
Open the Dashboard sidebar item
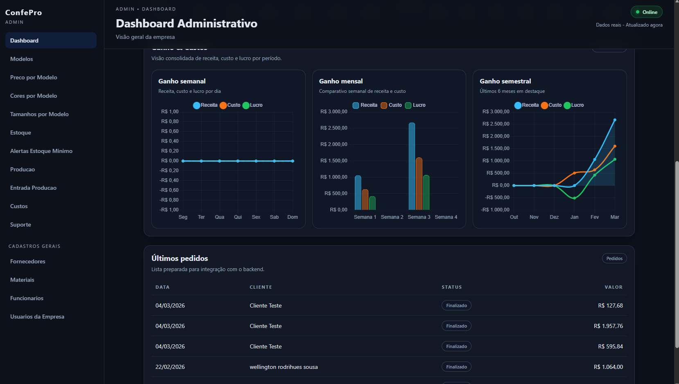coord(51,40)
